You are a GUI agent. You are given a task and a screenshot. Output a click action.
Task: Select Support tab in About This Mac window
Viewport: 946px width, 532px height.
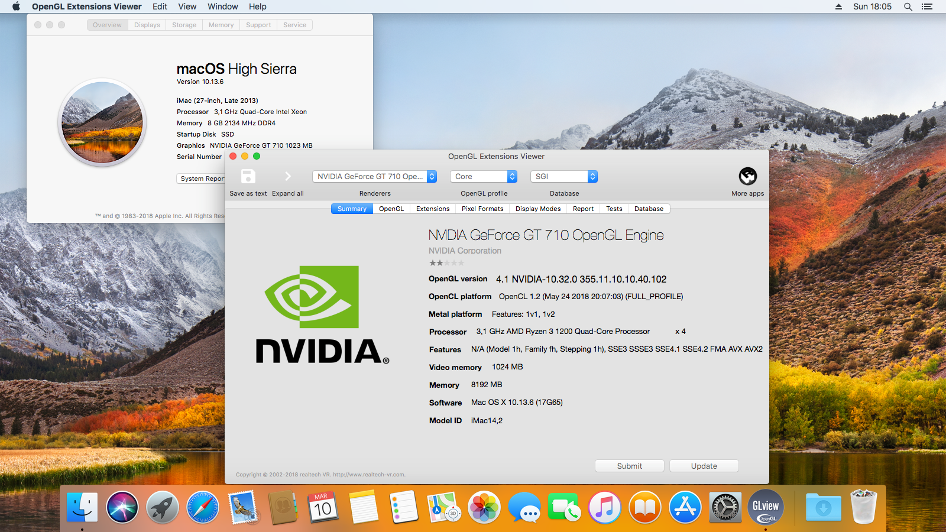point(258,25)
